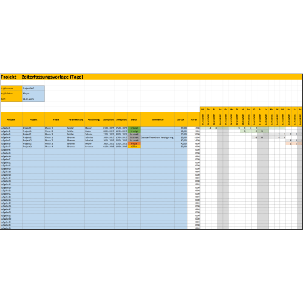The image size is (303, 303).
Task: Click the title Projekt – Zeiterfassungsvorlage (Tage)
Action: pyautogui.click(x=42, y=77)
